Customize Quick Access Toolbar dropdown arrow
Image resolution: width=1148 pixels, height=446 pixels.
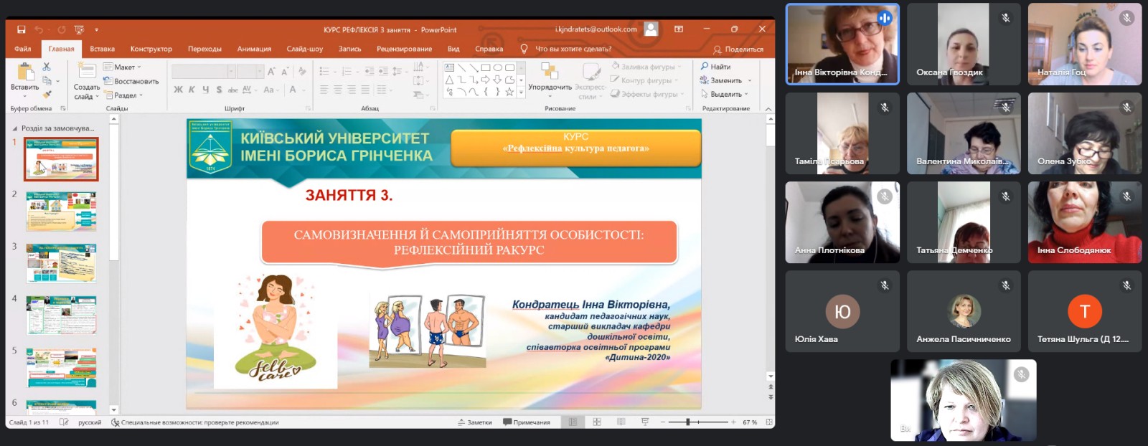pyautogui.click(x=96, y=29)
